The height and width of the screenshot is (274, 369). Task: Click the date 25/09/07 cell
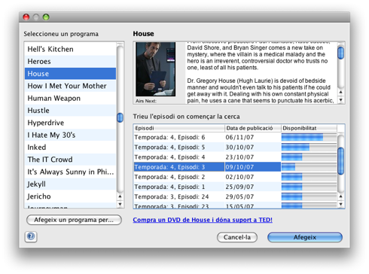(x=253, y=187)
